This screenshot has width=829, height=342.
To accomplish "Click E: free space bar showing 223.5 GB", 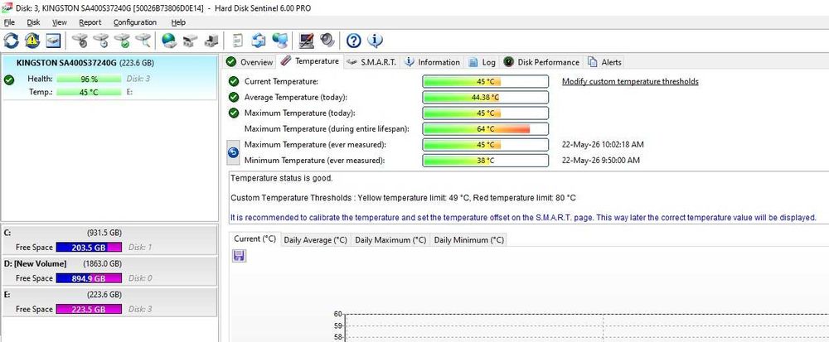I will (89, 309).
